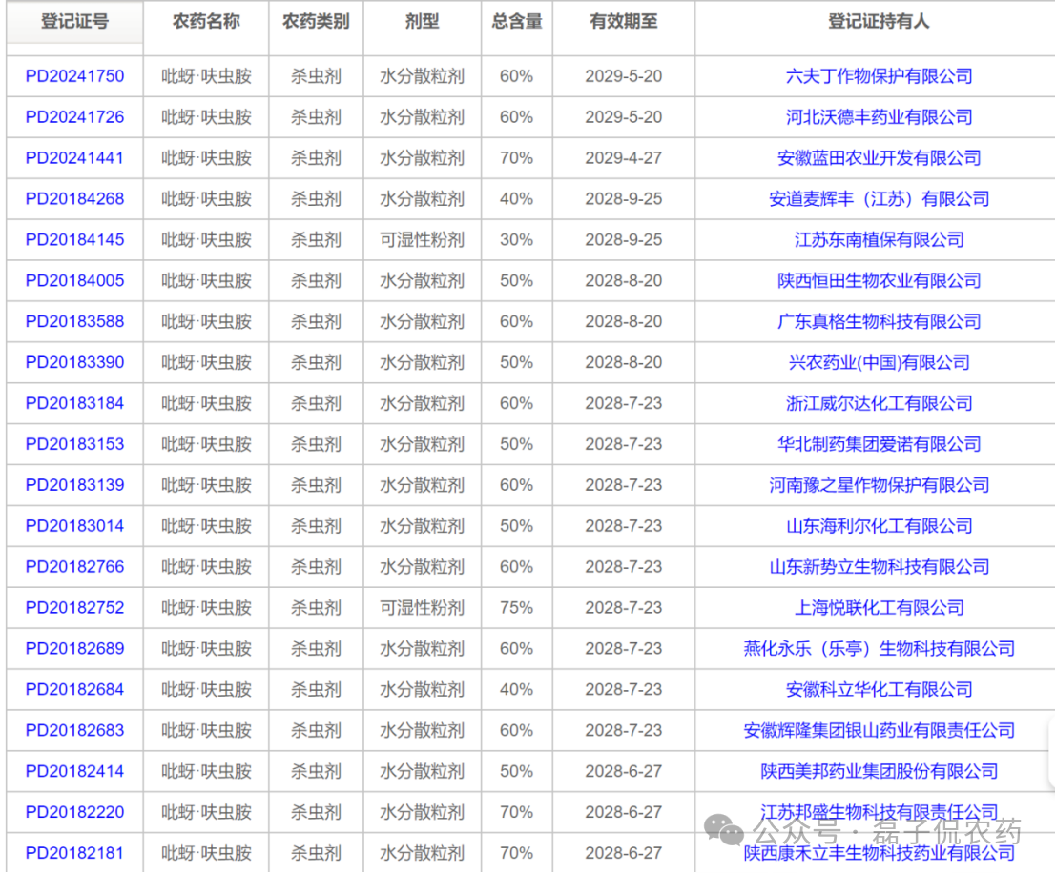Open registration PD20183184 link
Viewport: 1056px width, 873px height.
click(x=74, y=403)
